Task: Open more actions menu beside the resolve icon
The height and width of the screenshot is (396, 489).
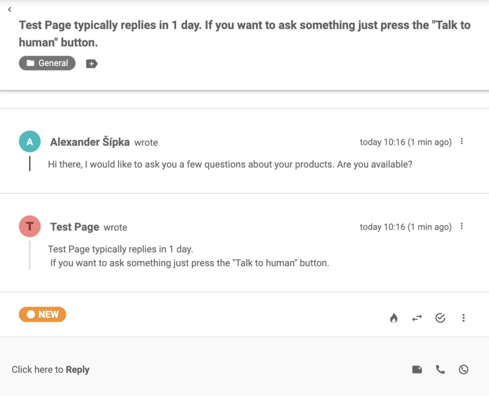Action: (463, 318)
